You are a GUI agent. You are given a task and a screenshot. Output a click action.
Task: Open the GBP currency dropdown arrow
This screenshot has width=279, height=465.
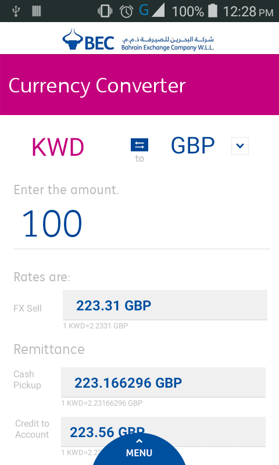point(240,146)
